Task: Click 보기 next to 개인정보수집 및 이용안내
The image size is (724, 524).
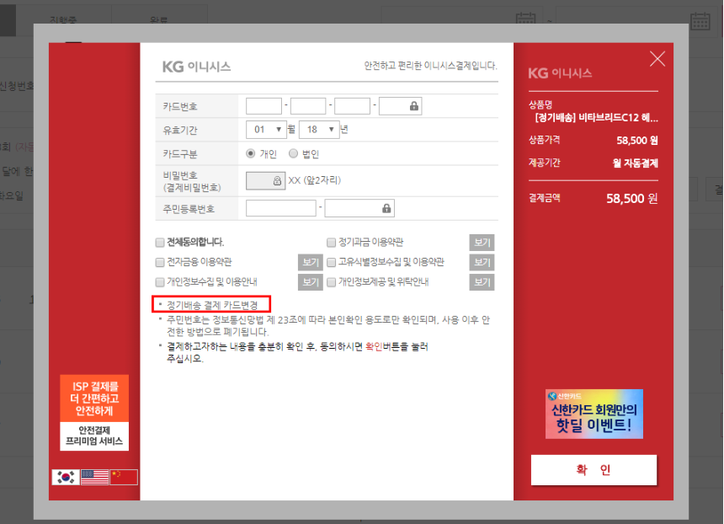Action: [311, 282]
